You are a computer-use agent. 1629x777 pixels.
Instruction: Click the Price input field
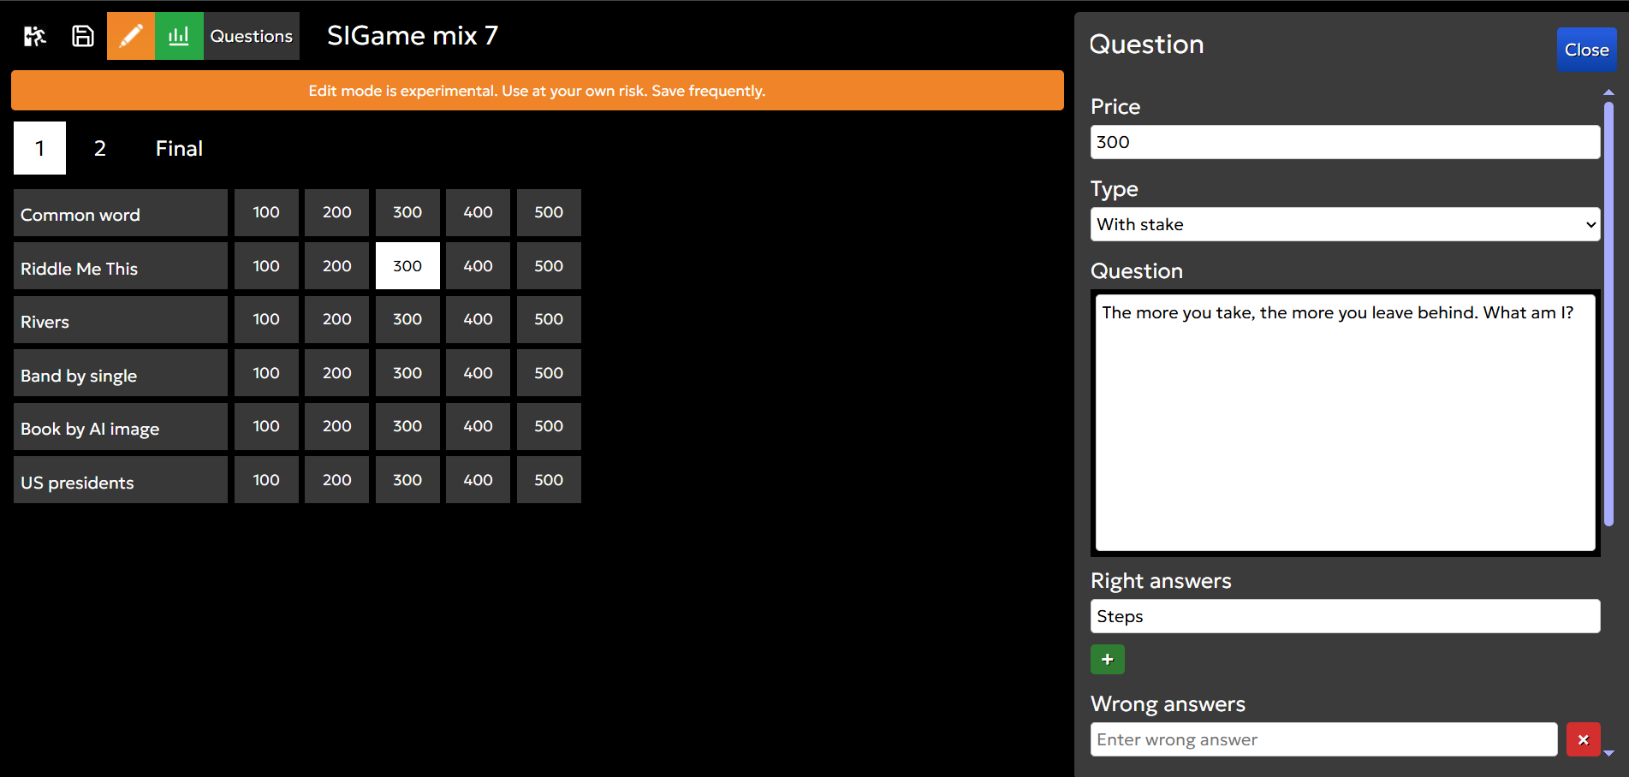click(x=1344, y=142)
